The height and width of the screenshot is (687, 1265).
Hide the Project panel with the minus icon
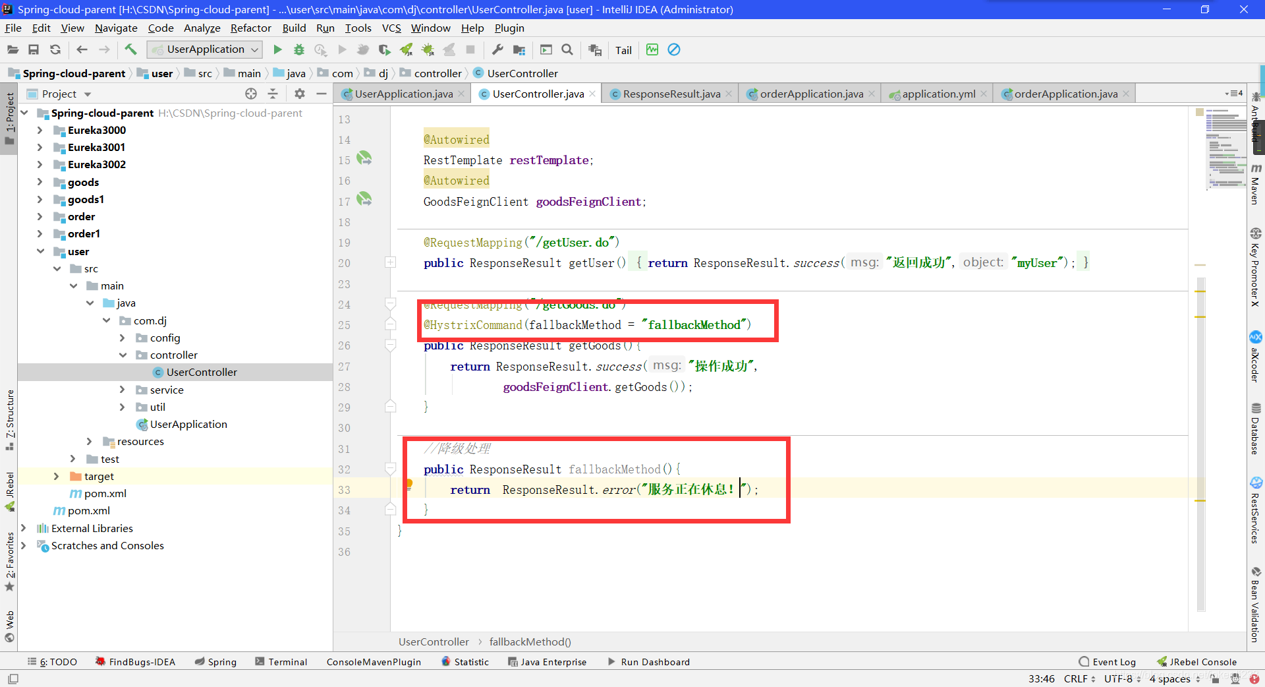click(322, 94)
